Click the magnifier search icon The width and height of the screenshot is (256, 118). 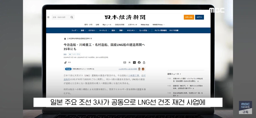click(72, 17)
